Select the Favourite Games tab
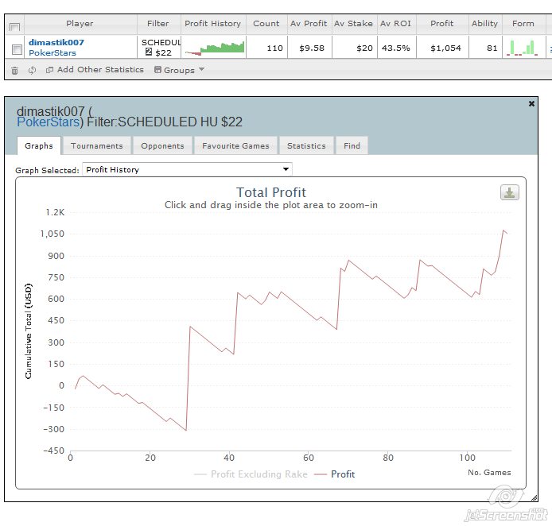 (235, 145)
